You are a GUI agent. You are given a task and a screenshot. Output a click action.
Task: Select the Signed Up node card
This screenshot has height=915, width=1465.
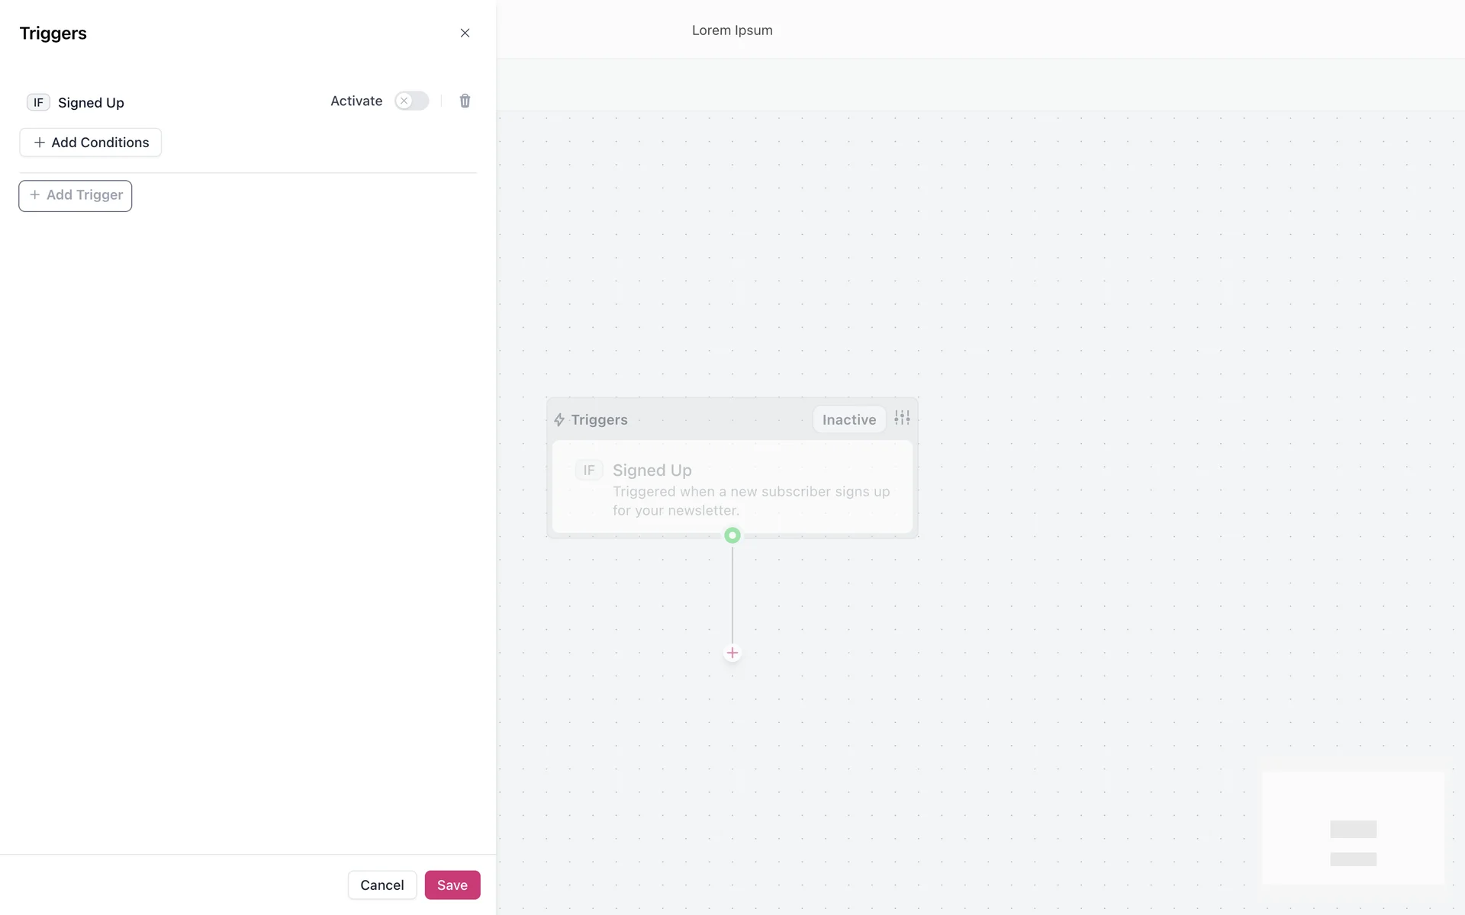click(x=732, y=486)
